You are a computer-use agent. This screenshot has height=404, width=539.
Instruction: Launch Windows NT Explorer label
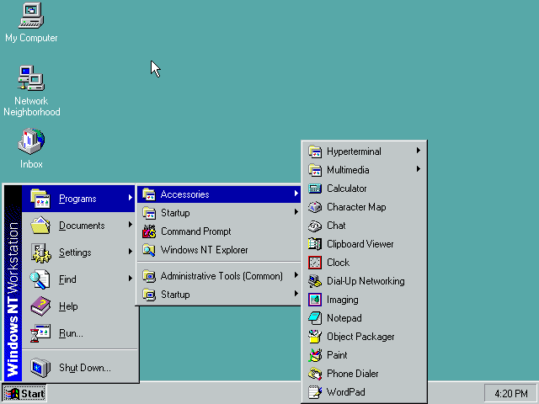pyautogui.click(x=204, y=250)
